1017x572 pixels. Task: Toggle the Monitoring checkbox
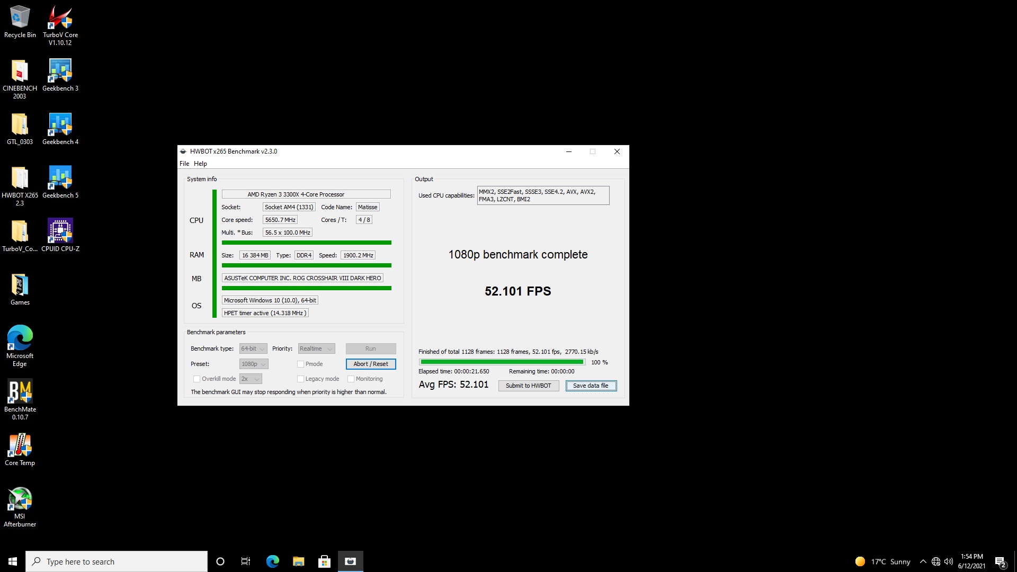click(x=351, y=379)
